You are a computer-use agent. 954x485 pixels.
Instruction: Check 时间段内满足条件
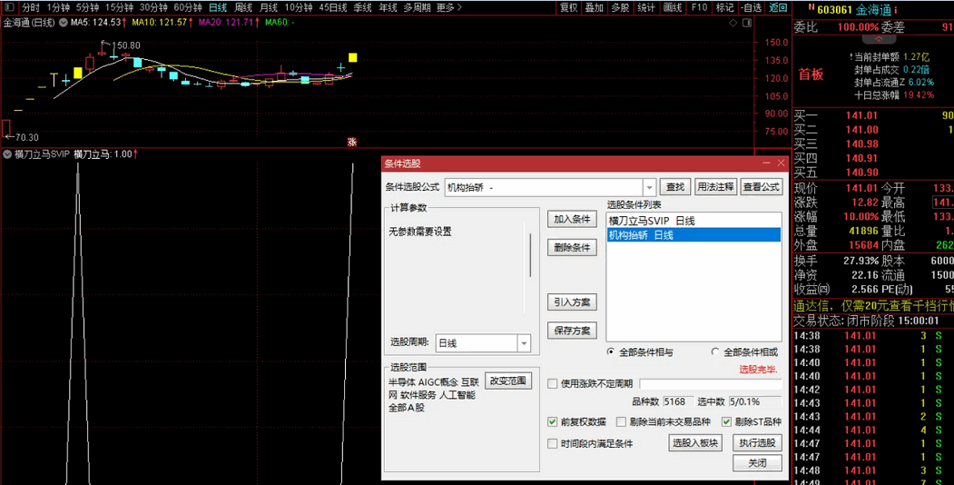coord(553,443)
